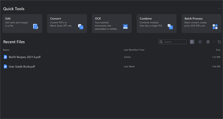Open the Batch Process tool card
Viewport: 223px width, 119px height.
coord(201,24)
